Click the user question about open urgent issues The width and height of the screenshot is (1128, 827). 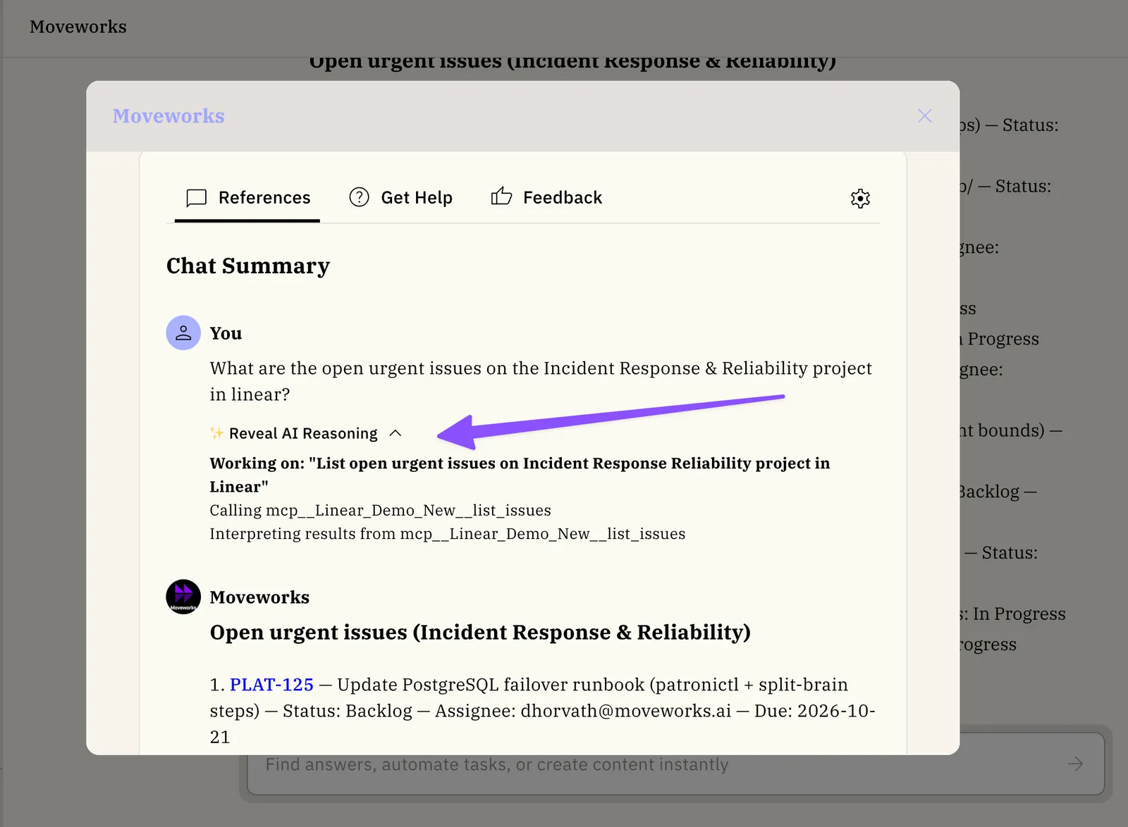[x=541, y=381]
